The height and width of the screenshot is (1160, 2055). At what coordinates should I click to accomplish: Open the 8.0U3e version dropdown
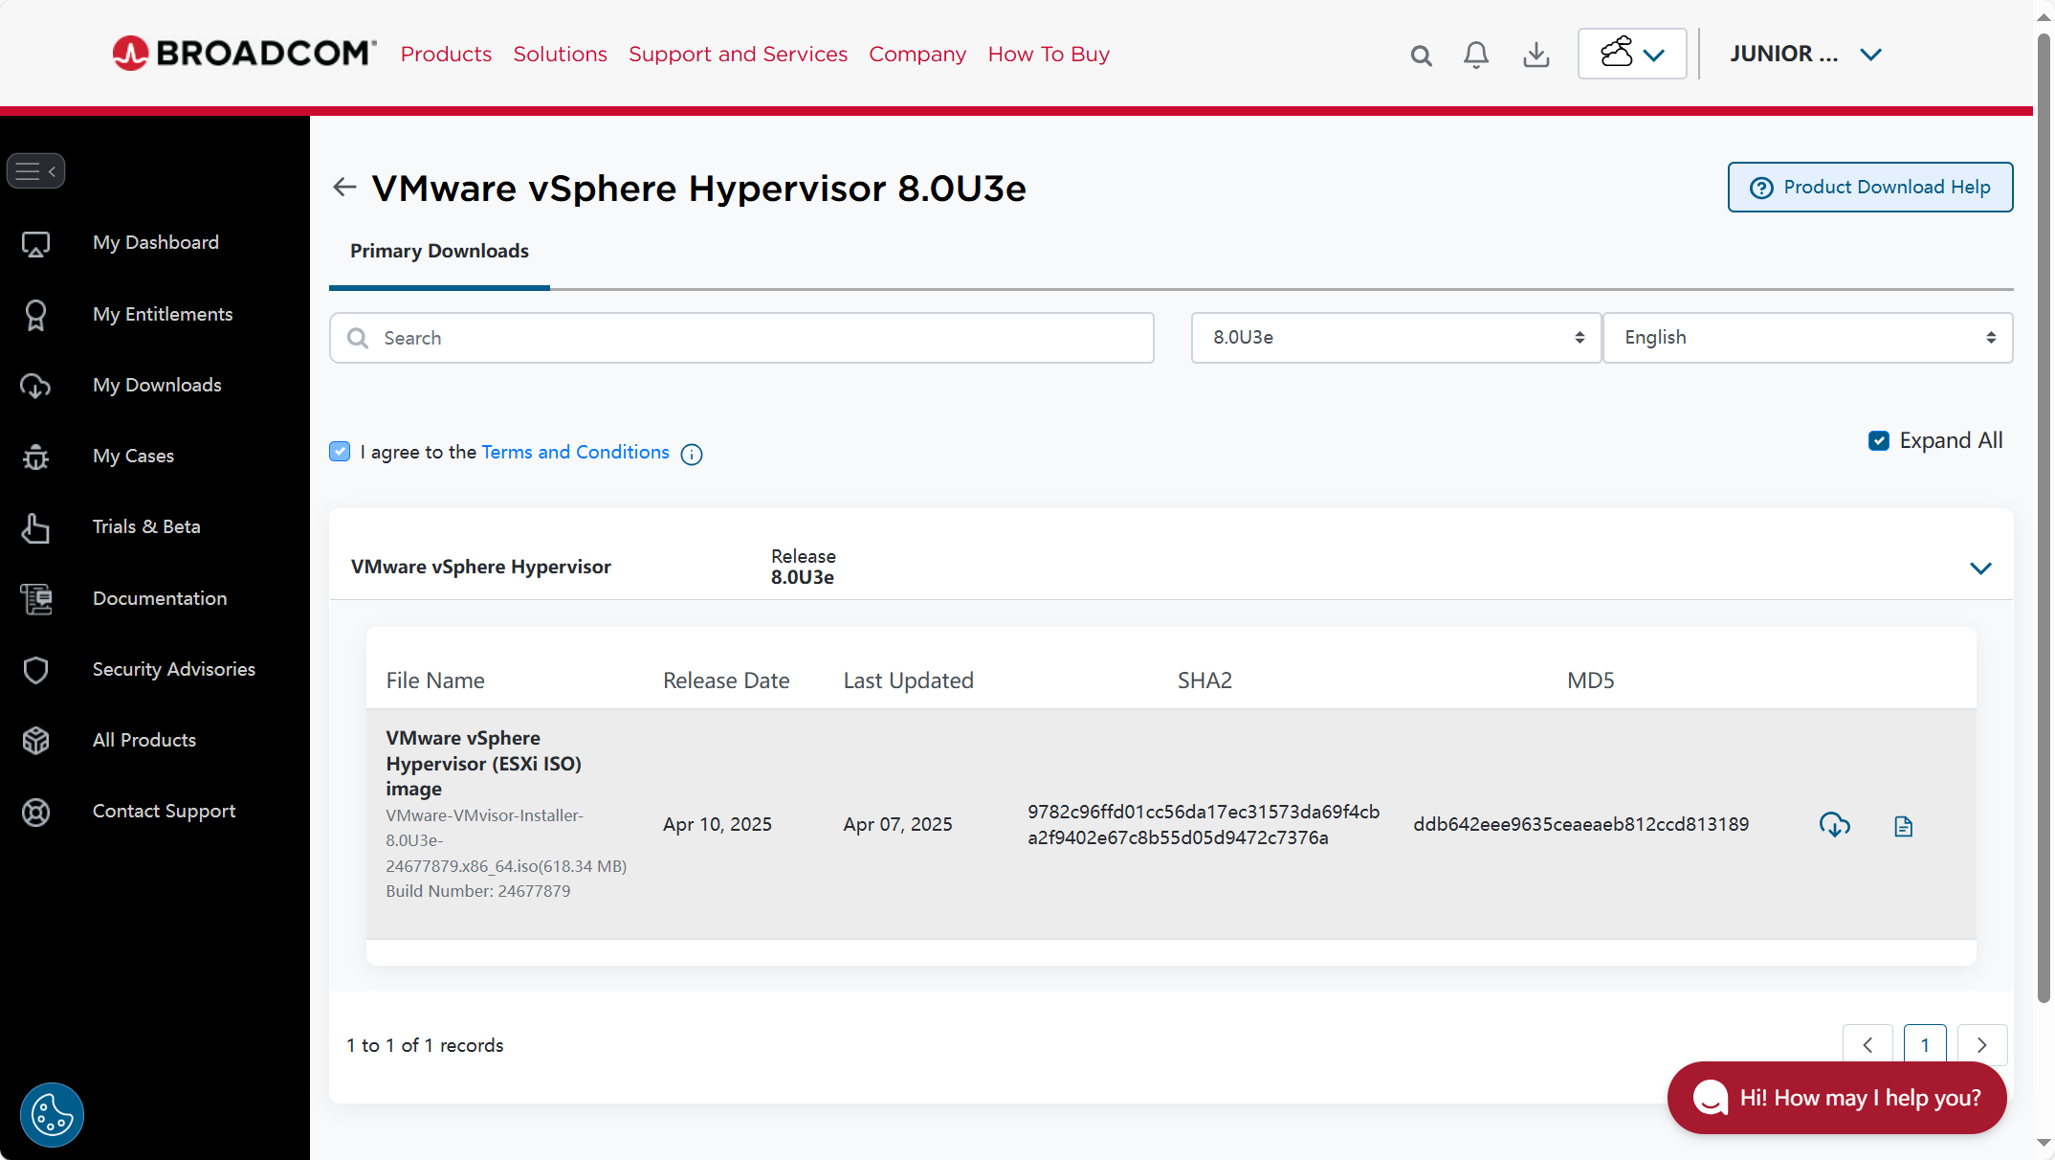[x=1395, y=338]
